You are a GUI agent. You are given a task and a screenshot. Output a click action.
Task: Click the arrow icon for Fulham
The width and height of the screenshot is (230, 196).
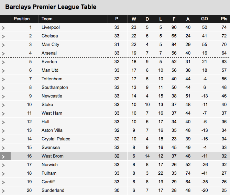click(3, 174)
